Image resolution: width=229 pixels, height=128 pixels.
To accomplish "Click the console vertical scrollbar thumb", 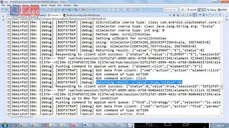I will 222,87.
